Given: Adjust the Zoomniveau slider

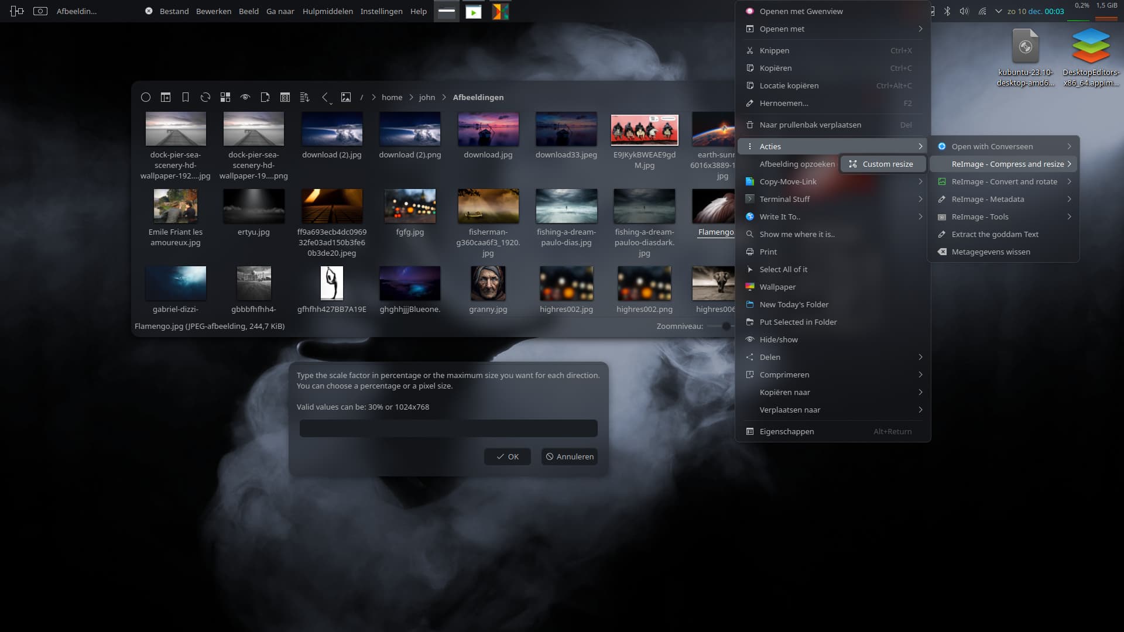Looking at the screenshot, I should (726, 326).
